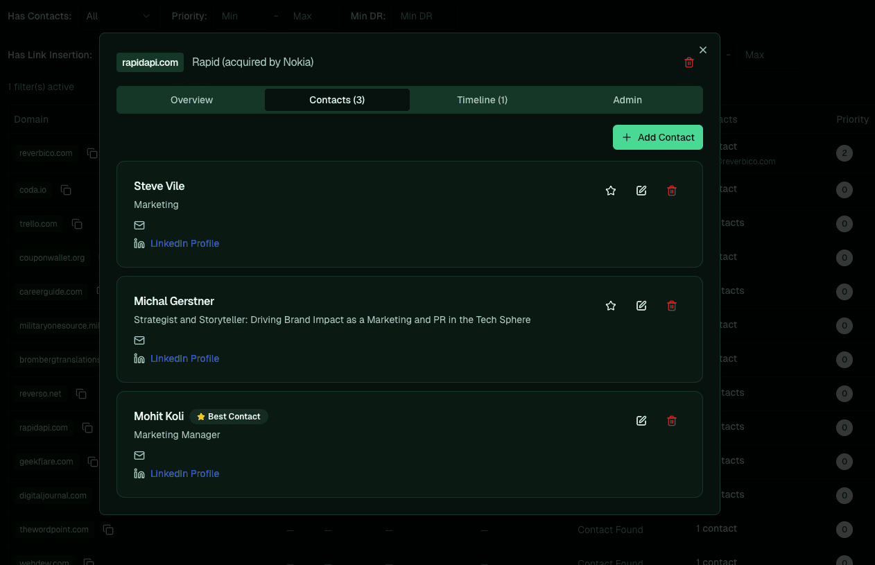The width and height of the screenshot is (875, 565).
Task: Delete the Steve Vile contact
Action: [672, 191]
